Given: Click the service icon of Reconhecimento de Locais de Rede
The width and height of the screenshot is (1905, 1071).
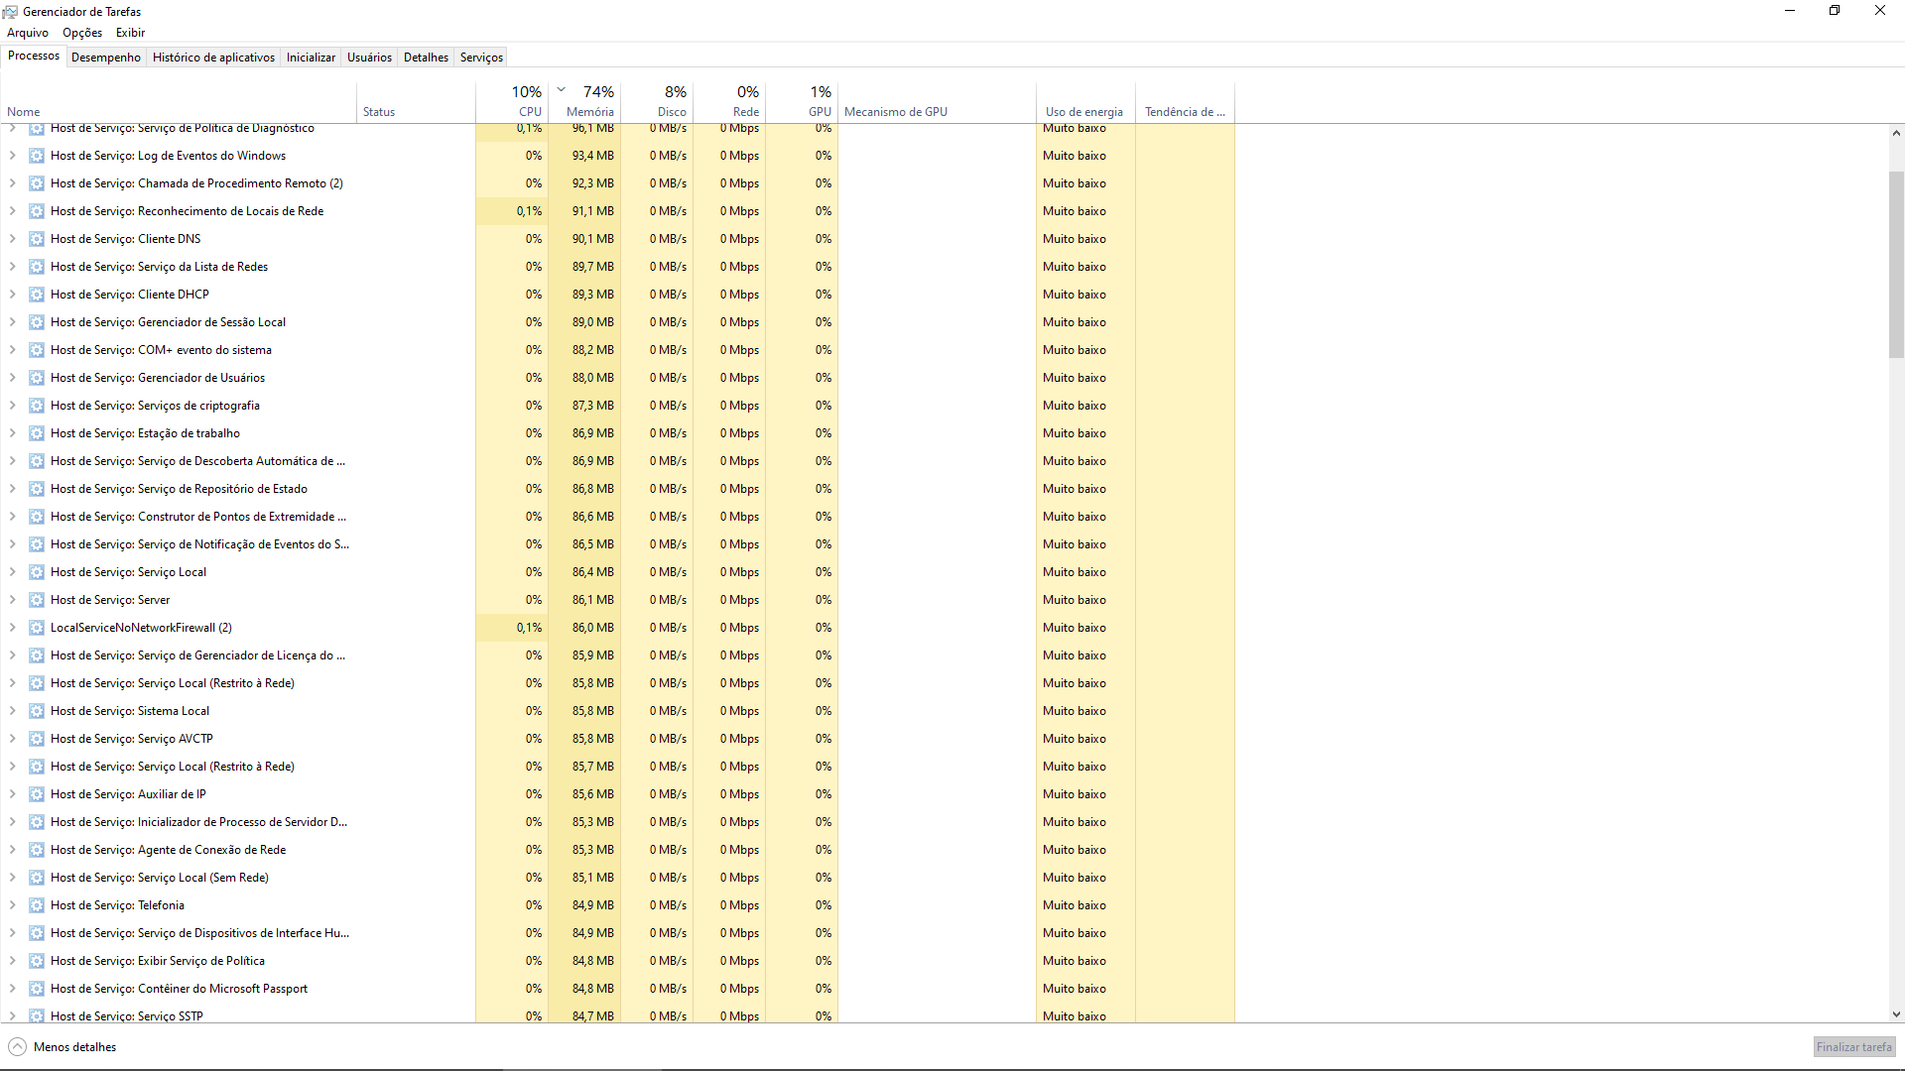Looking at the screenshot, I should click(37, 211).
